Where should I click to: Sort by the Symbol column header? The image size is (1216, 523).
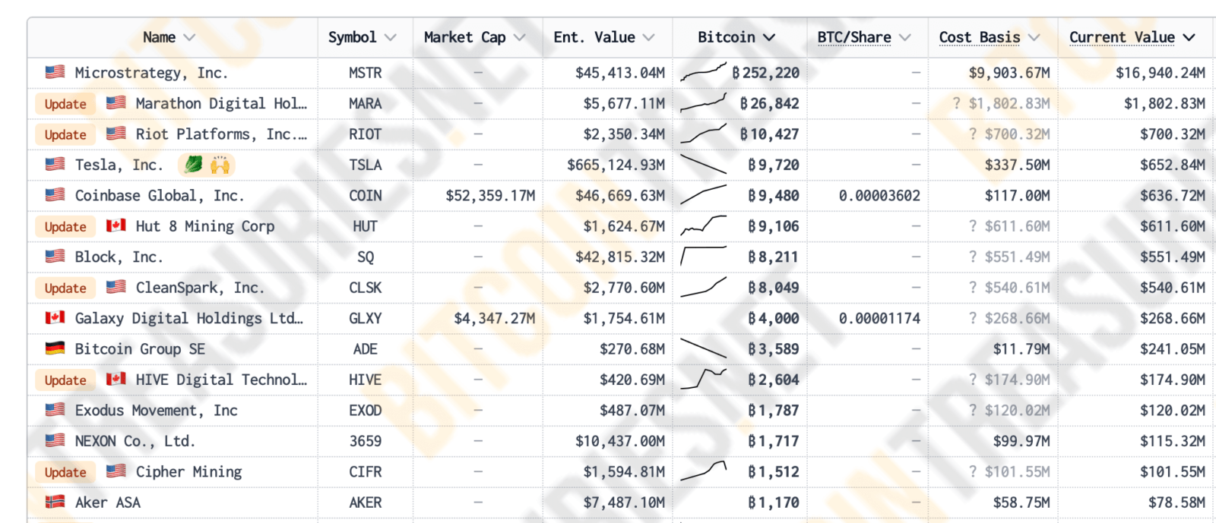[362, 37]
